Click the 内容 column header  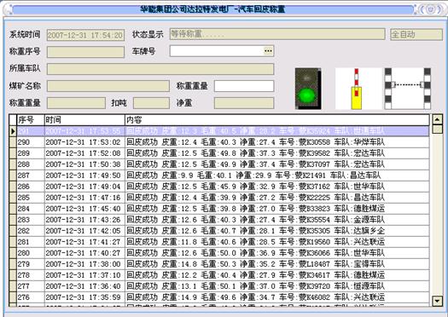276,120
